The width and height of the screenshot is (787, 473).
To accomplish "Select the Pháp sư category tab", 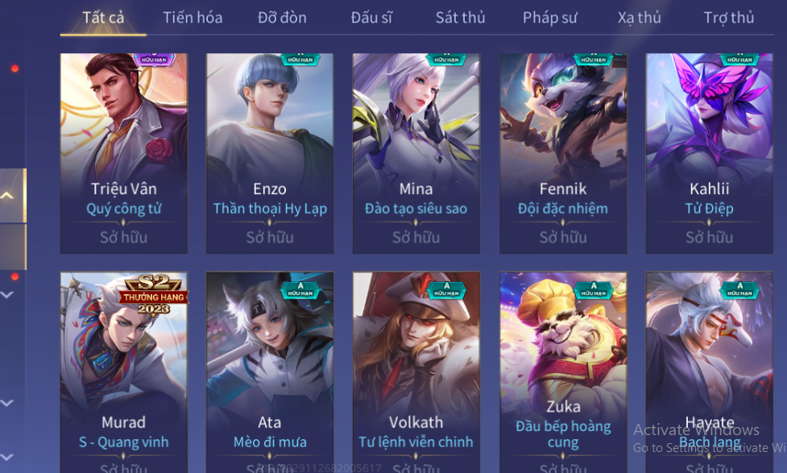I will coord(550,18).
